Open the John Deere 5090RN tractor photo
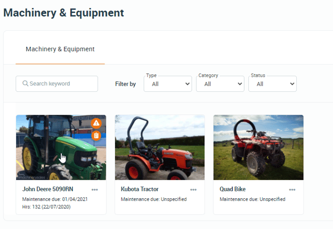333x229 pixels. click(x=61, y=147)
